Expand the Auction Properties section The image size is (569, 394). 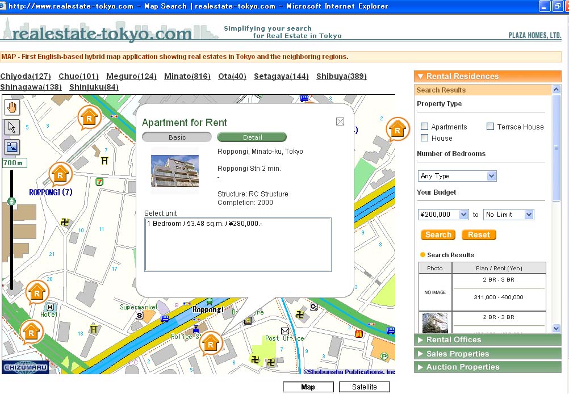pos(488,367)
